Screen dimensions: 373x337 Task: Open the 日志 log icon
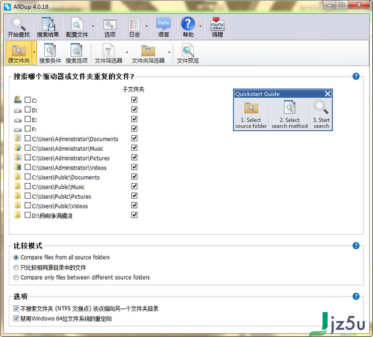pos(134,27)
